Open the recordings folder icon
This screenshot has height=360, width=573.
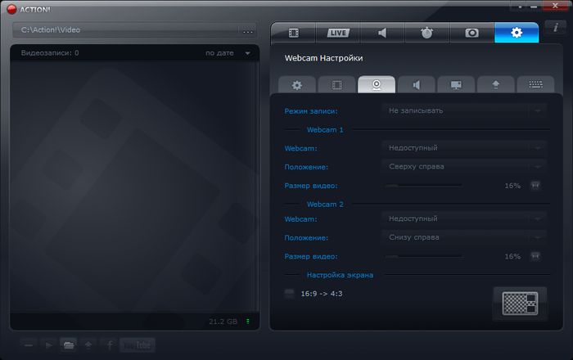tap(69, 345)
